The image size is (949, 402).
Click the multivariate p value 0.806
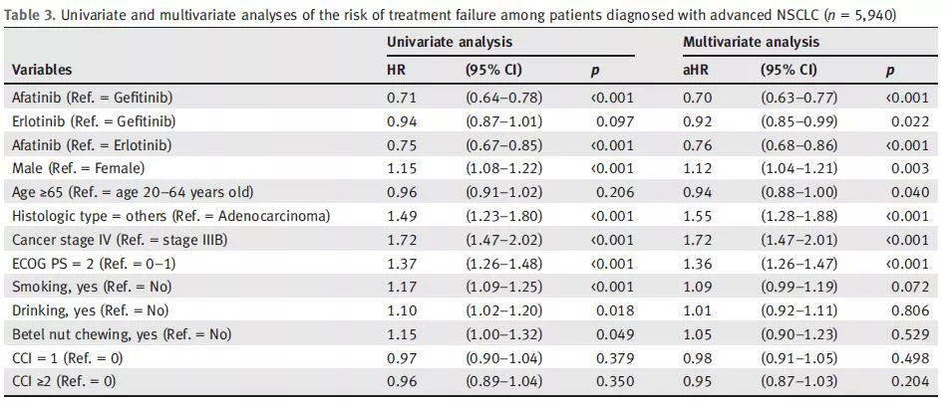point(908,310)
